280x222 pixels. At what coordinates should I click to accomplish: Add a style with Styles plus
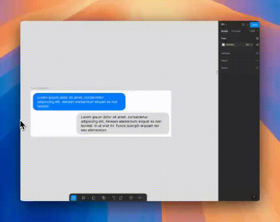[257, 61]
